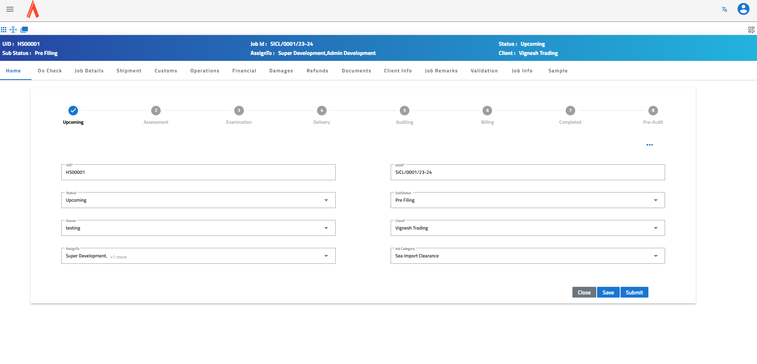Open the Job Category dropdown

pyautogui.click(x=655, y=256)
